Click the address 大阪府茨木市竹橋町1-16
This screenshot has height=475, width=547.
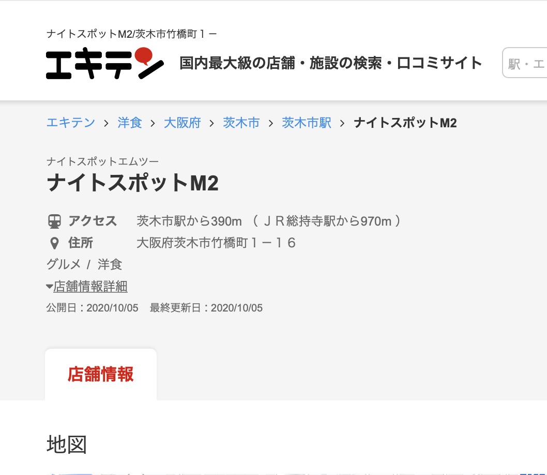(216, 243)
